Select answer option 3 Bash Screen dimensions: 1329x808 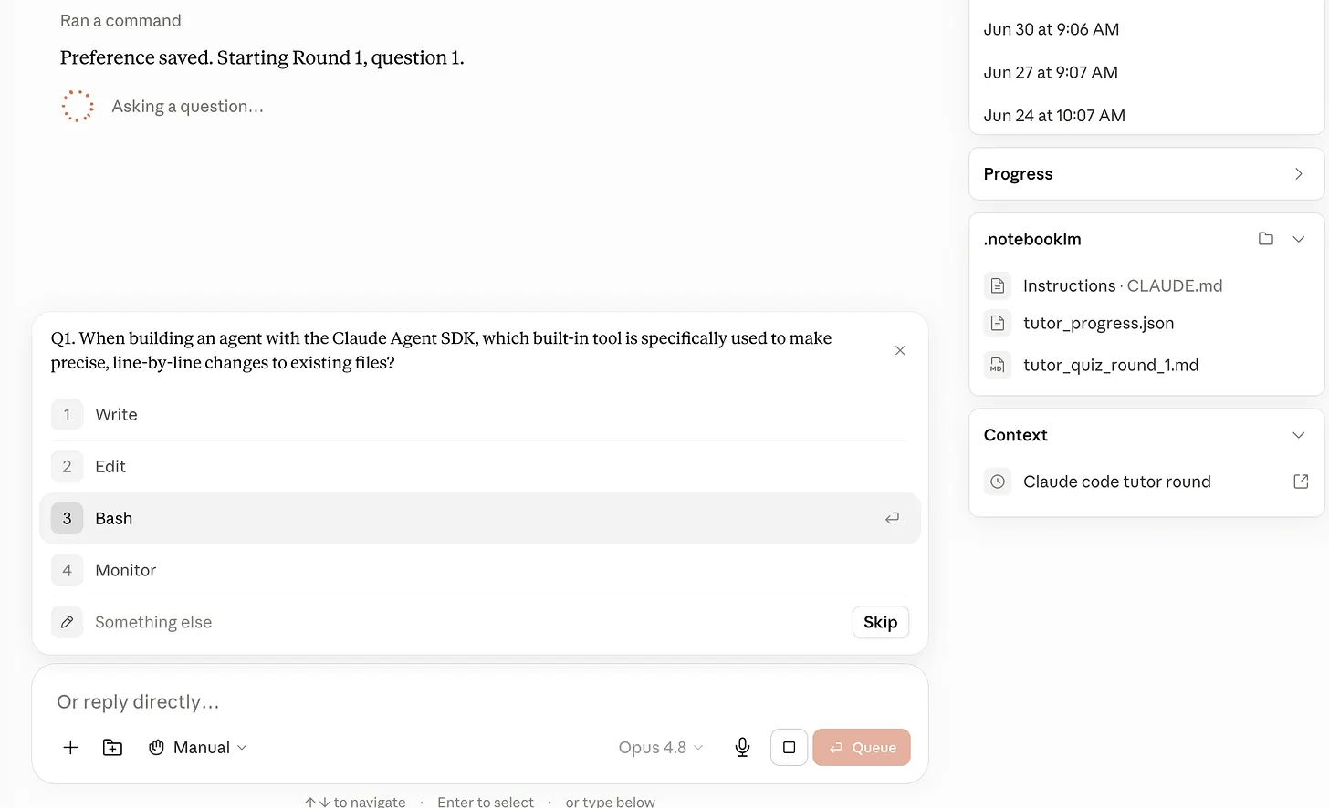tap(479, 518)
